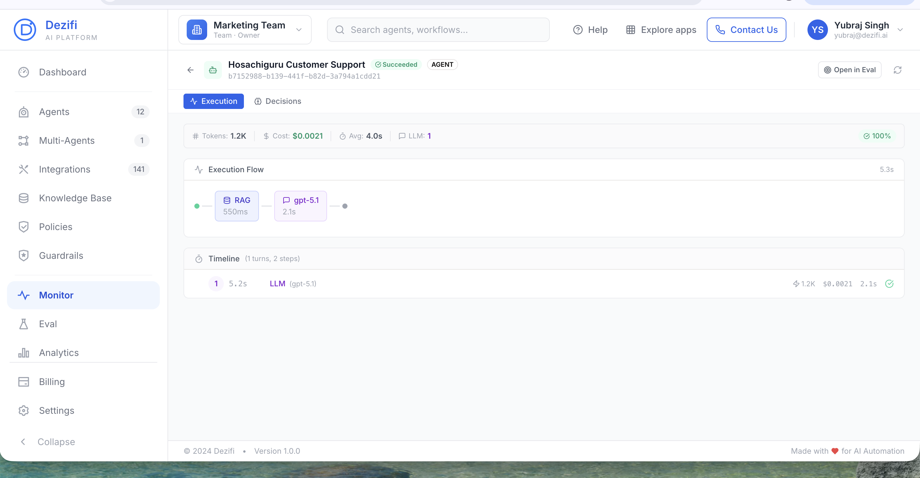This screenshot has height=478, width=920.
Task: Click the Decisions brain icon
Action: tap(258, 101)
